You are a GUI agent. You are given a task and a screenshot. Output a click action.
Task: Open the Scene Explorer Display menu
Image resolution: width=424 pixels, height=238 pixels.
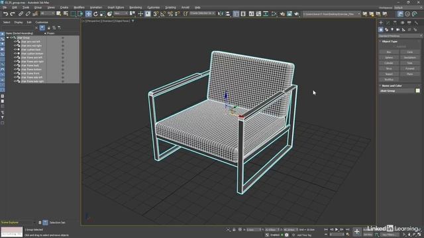tap(19, 22)
